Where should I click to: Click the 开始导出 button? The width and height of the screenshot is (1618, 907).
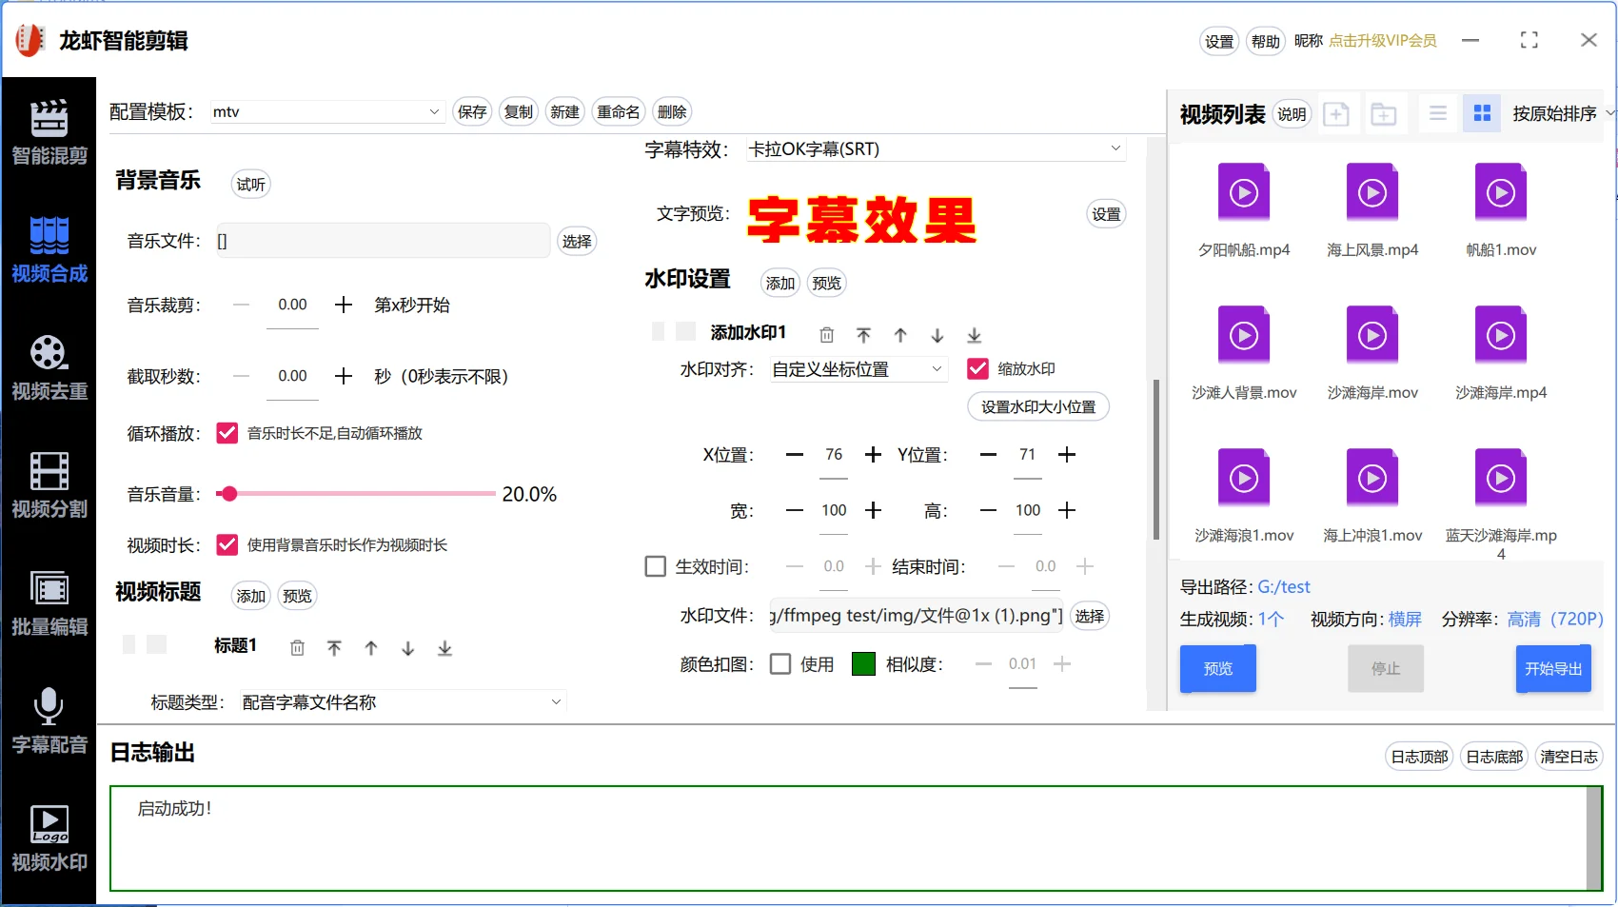coord(1553,668)
